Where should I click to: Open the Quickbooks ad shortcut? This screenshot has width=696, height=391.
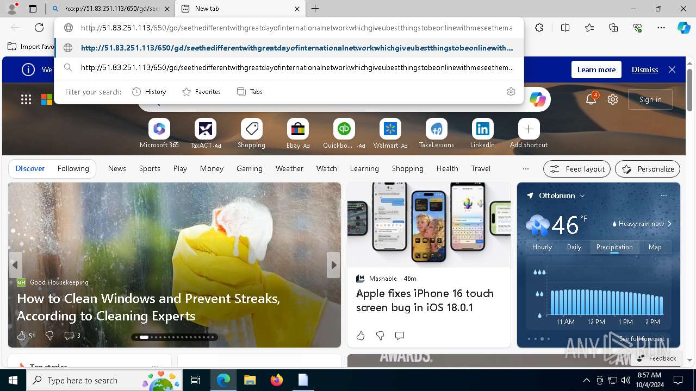tap(344, 134)
